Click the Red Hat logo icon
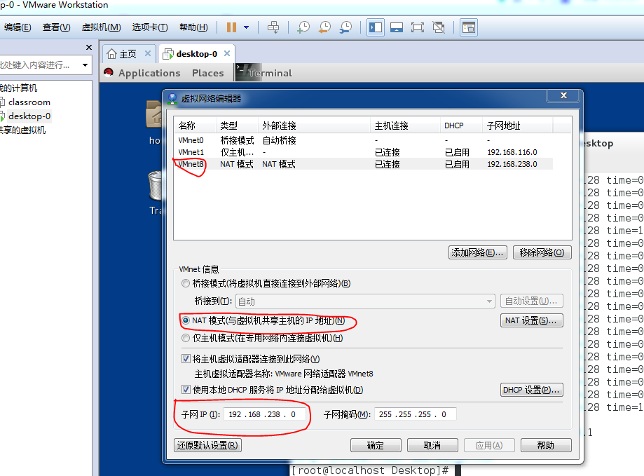Viewport: 644px width, 476px height. click(109, 73)
